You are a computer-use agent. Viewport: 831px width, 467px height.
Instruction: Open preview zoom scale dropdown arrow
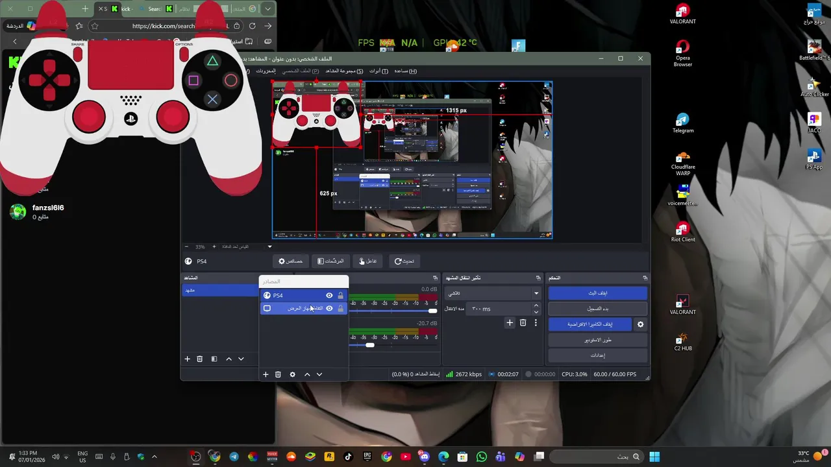click(x=269, y=246)
